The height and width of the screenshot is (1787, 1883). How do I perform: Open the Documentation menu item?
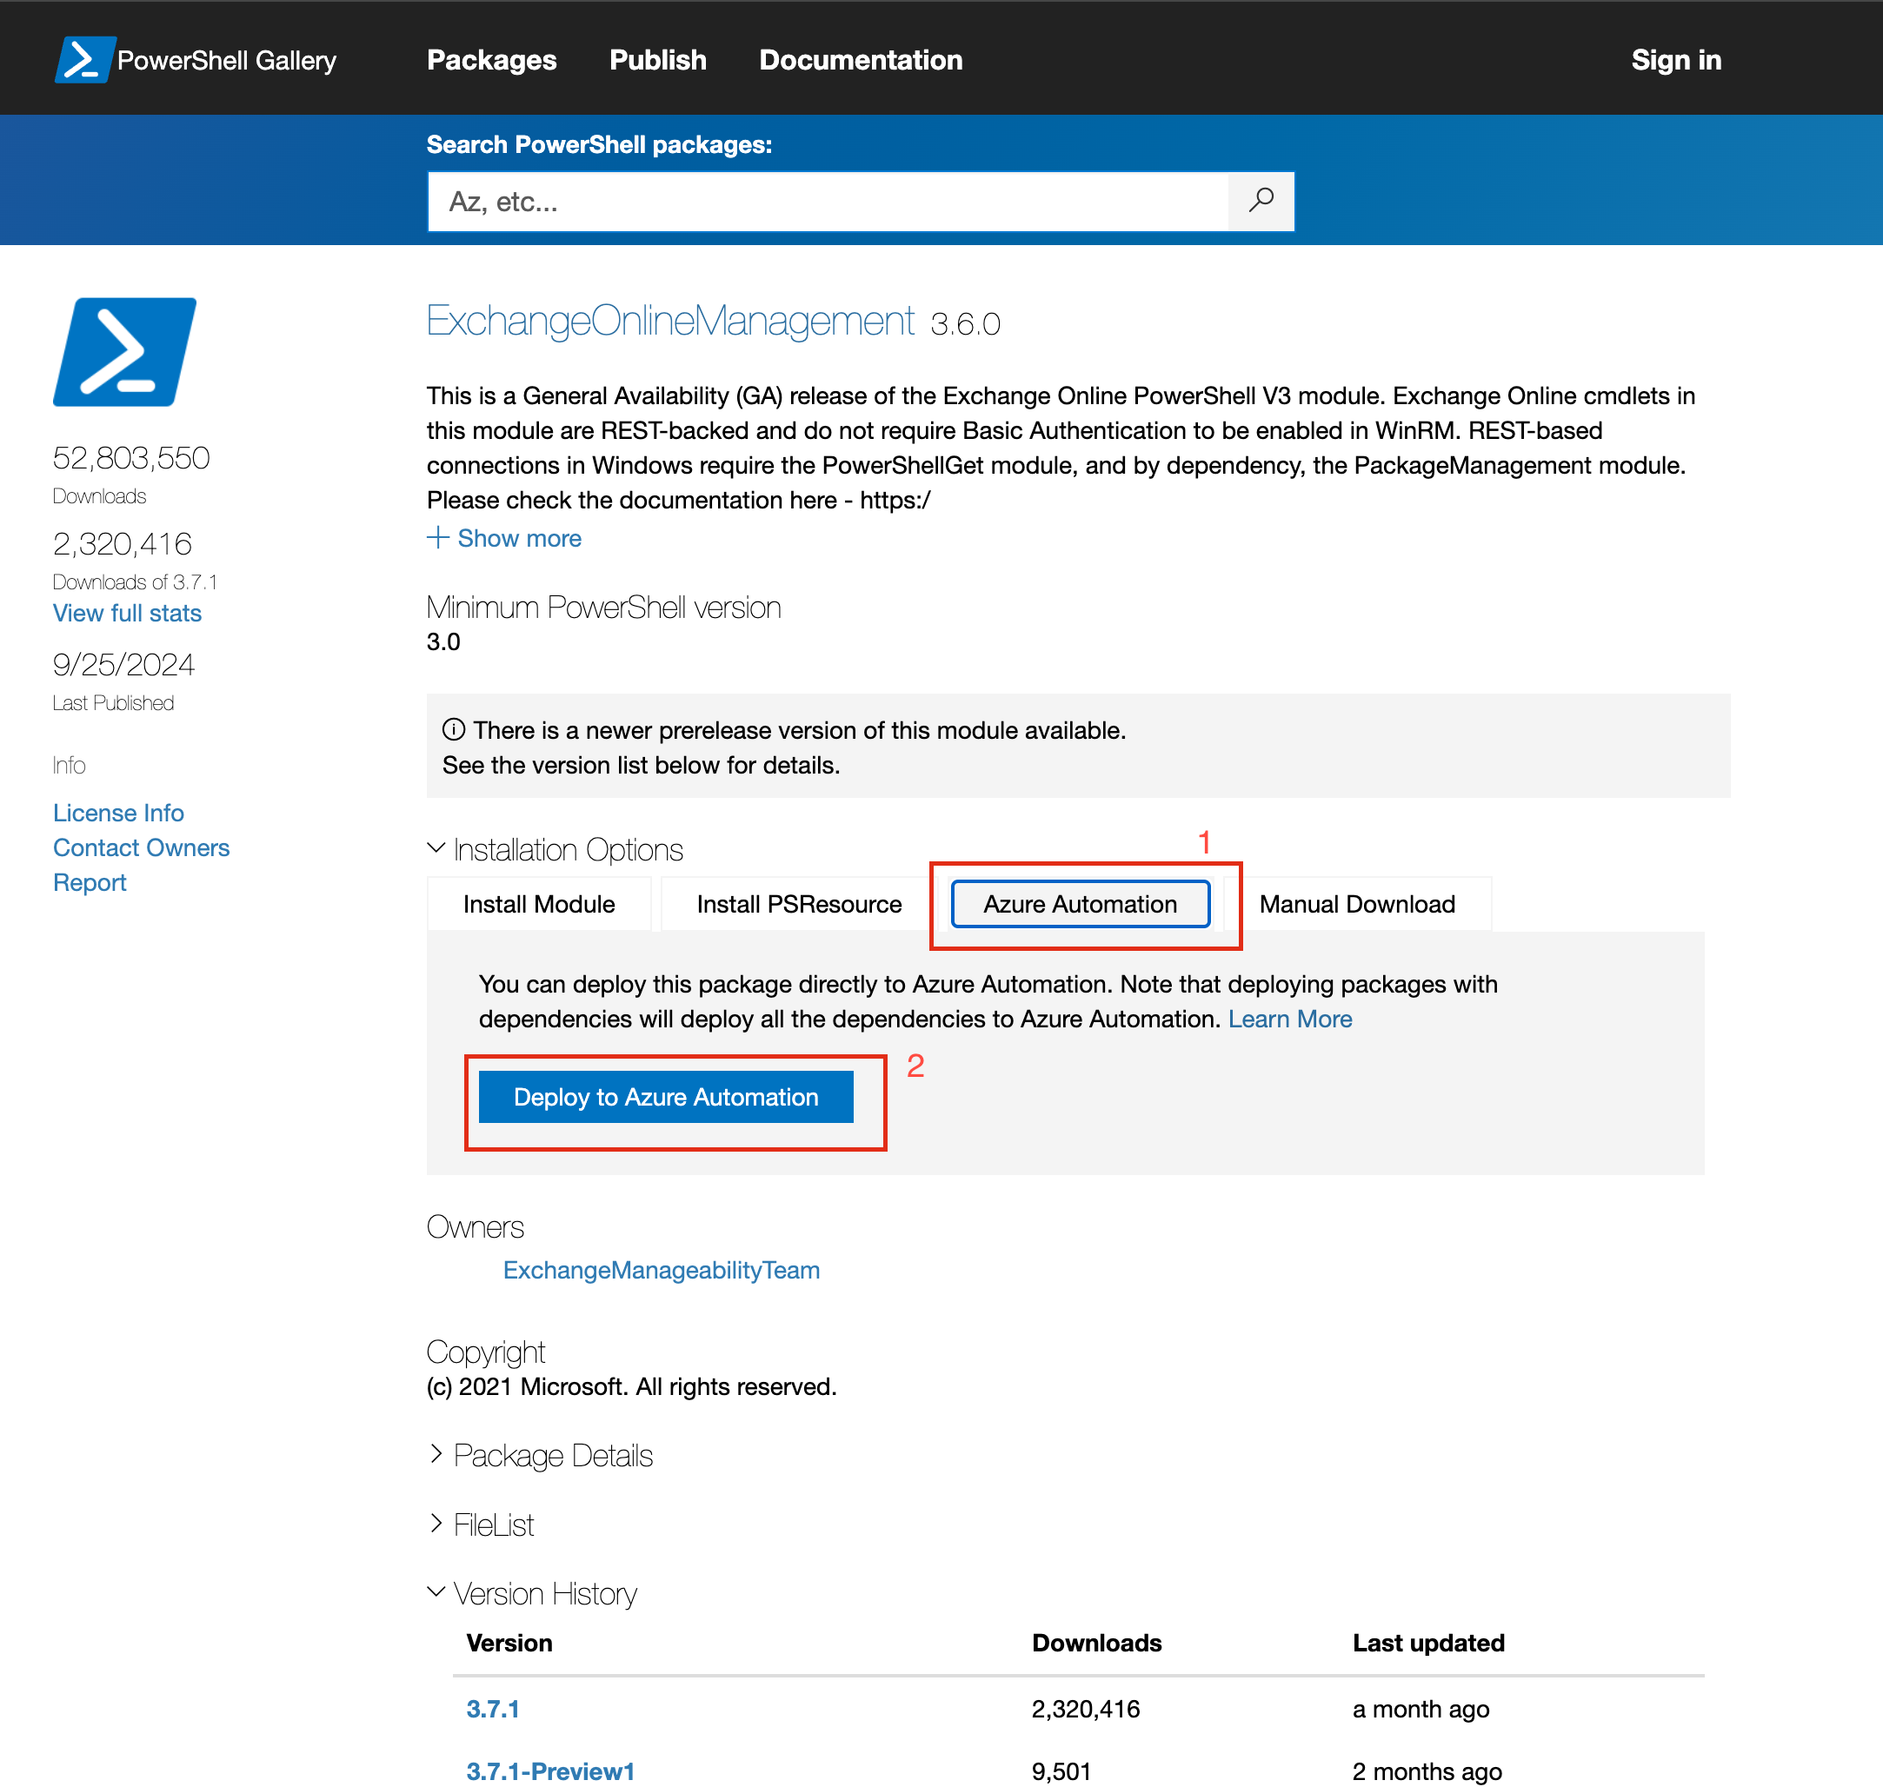click(x=861, y=60)
